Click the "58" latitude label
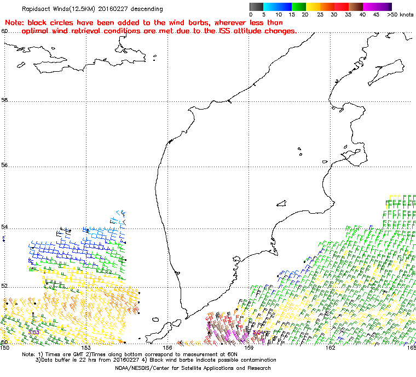416x377 pixels. [4, 100]
